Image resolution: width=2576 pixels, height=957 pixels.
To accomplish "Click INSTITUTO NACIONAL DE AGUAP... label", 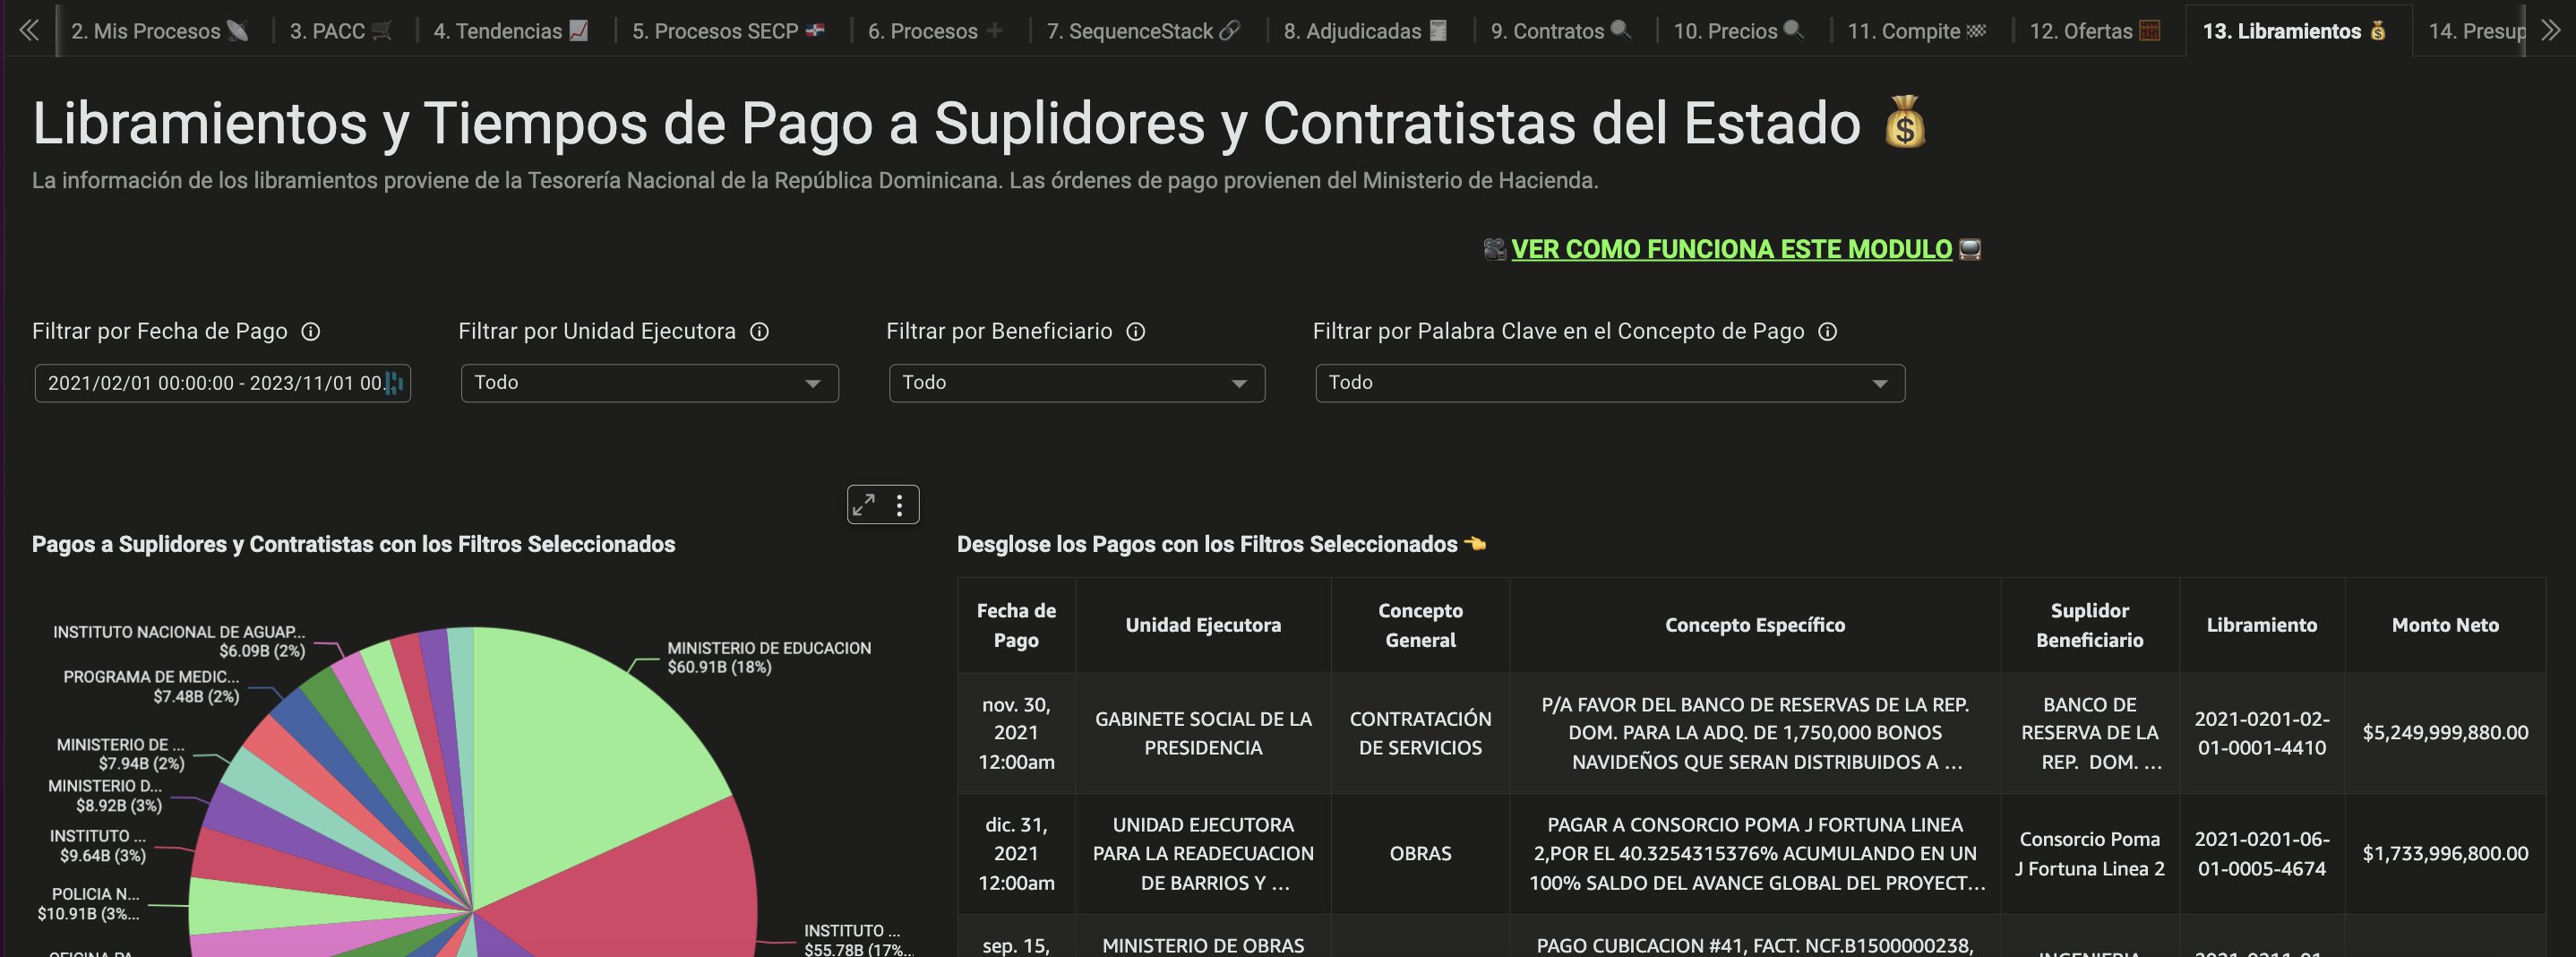I will pyautogui.click(x=179, y=641).
